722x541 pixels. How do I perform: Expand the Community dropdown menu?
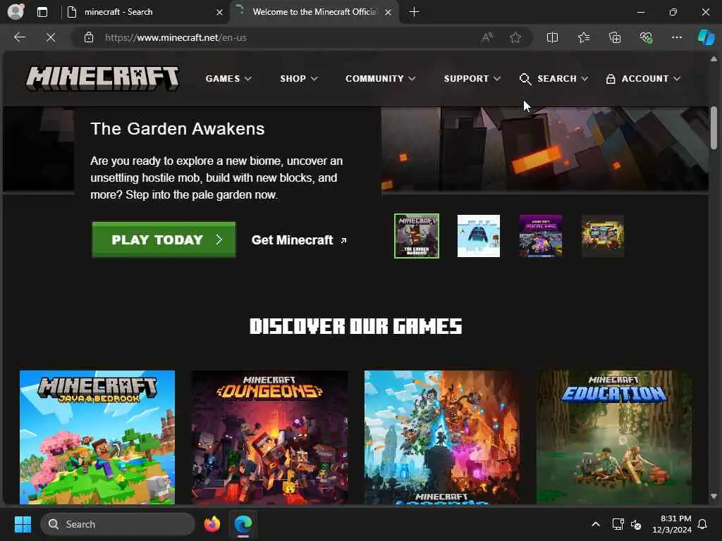tap(380, 79)
